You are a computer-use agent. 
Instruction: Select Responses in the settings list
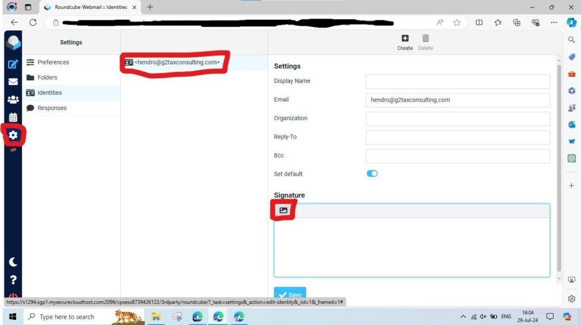(52, 108)
